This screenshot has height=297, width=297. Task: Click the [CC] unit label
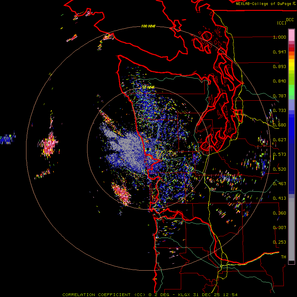(x=281, y=23)
